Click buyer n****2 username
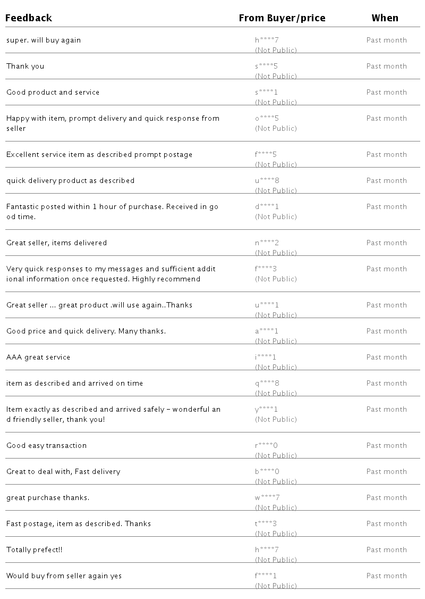Screen dimensions: 425x599 (x=267, y=243)
